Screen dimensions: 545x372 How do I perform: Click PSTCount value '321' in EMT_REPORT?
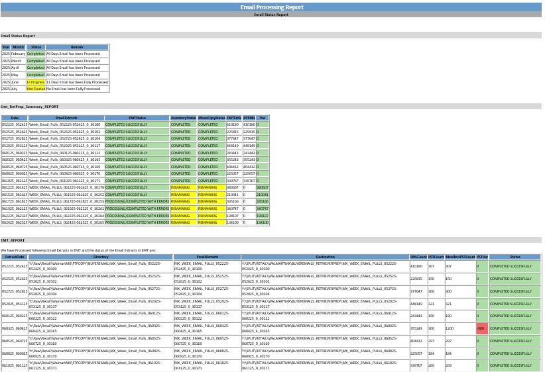point(436,304)
